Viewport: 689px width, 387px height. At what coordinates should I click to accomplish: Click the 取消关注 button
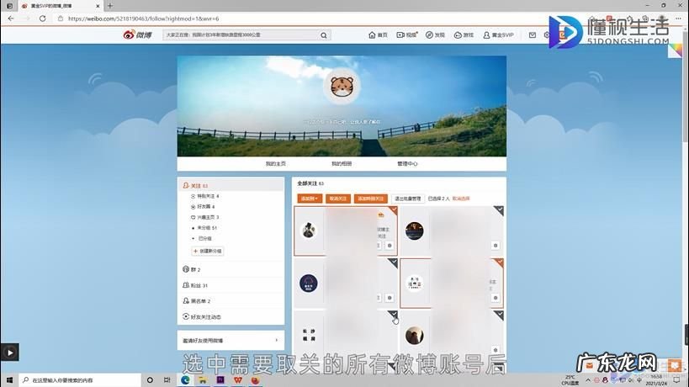(338, 199)
